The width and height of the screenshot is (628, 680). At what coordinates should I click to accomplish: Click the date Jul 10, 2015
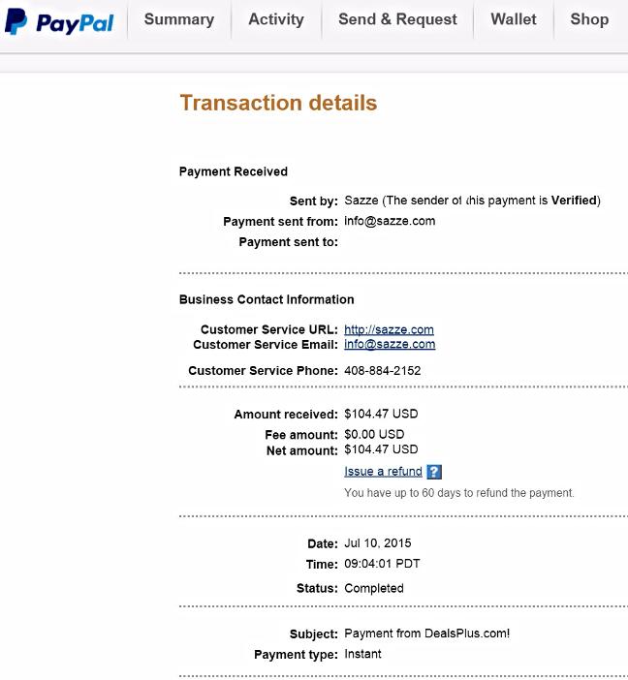tap(378, 543)
